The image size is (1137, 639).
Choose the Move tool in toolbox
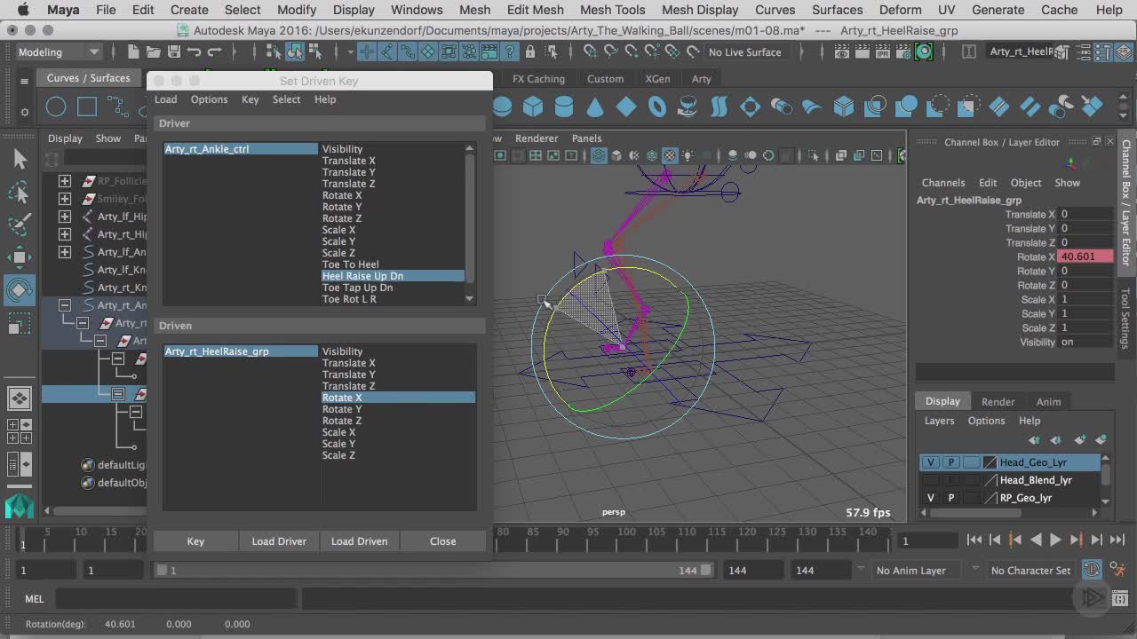coord(20,258)
